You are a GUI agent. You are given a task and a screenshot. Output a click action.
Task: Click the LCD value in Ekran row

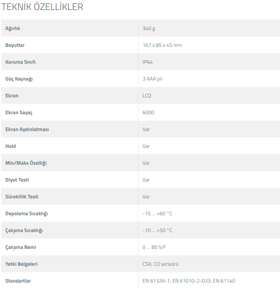pos(147,96)
